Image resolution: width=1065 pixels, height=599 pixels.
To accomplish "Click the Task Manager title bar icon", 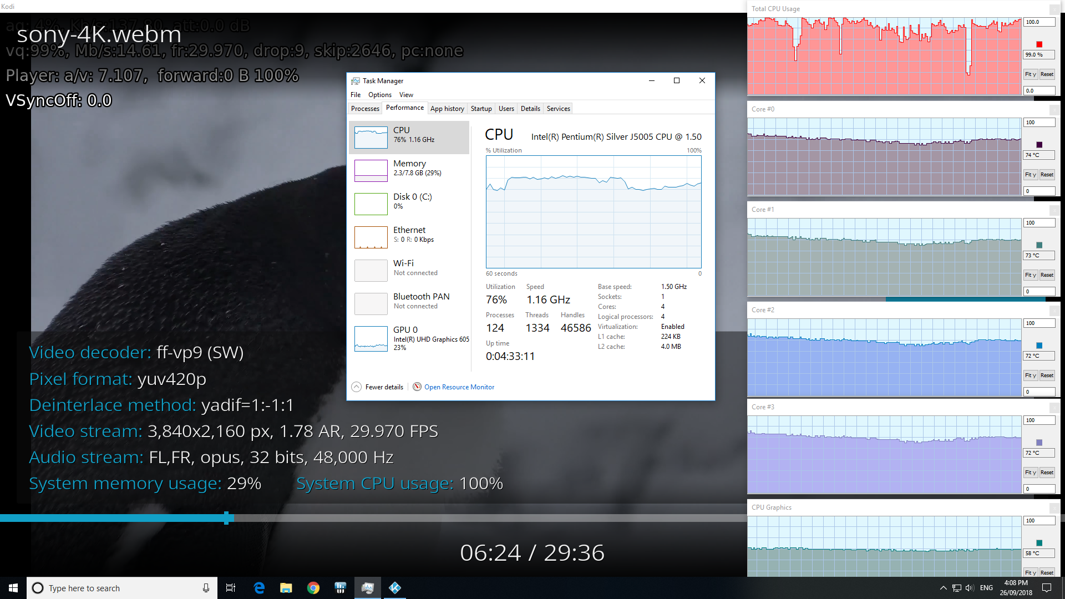I will (355, 81).
